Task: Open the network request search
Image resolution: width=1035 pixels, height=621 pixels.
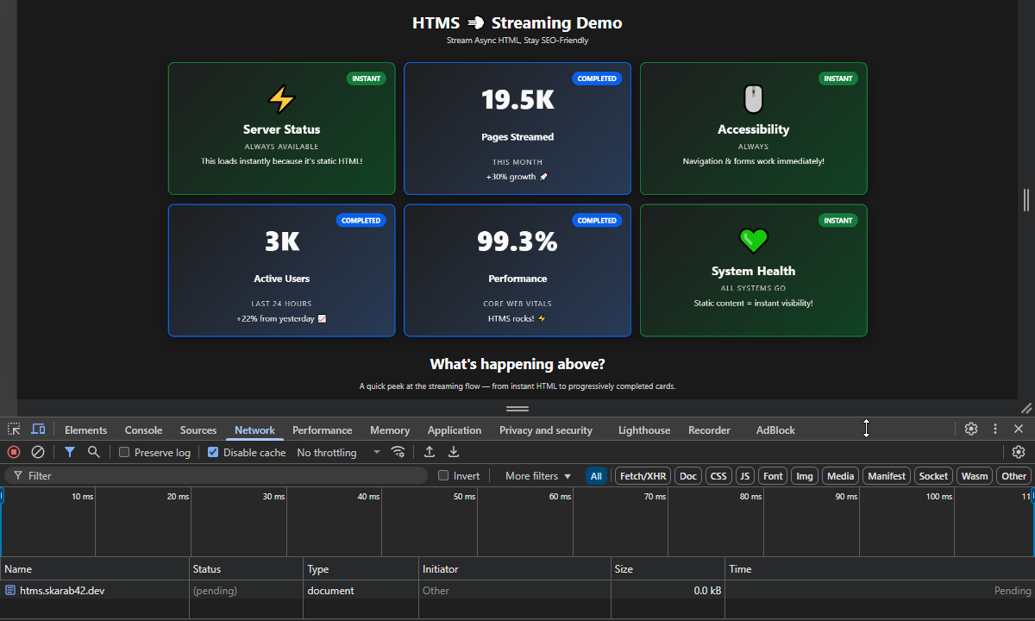Action: [94, 451]
